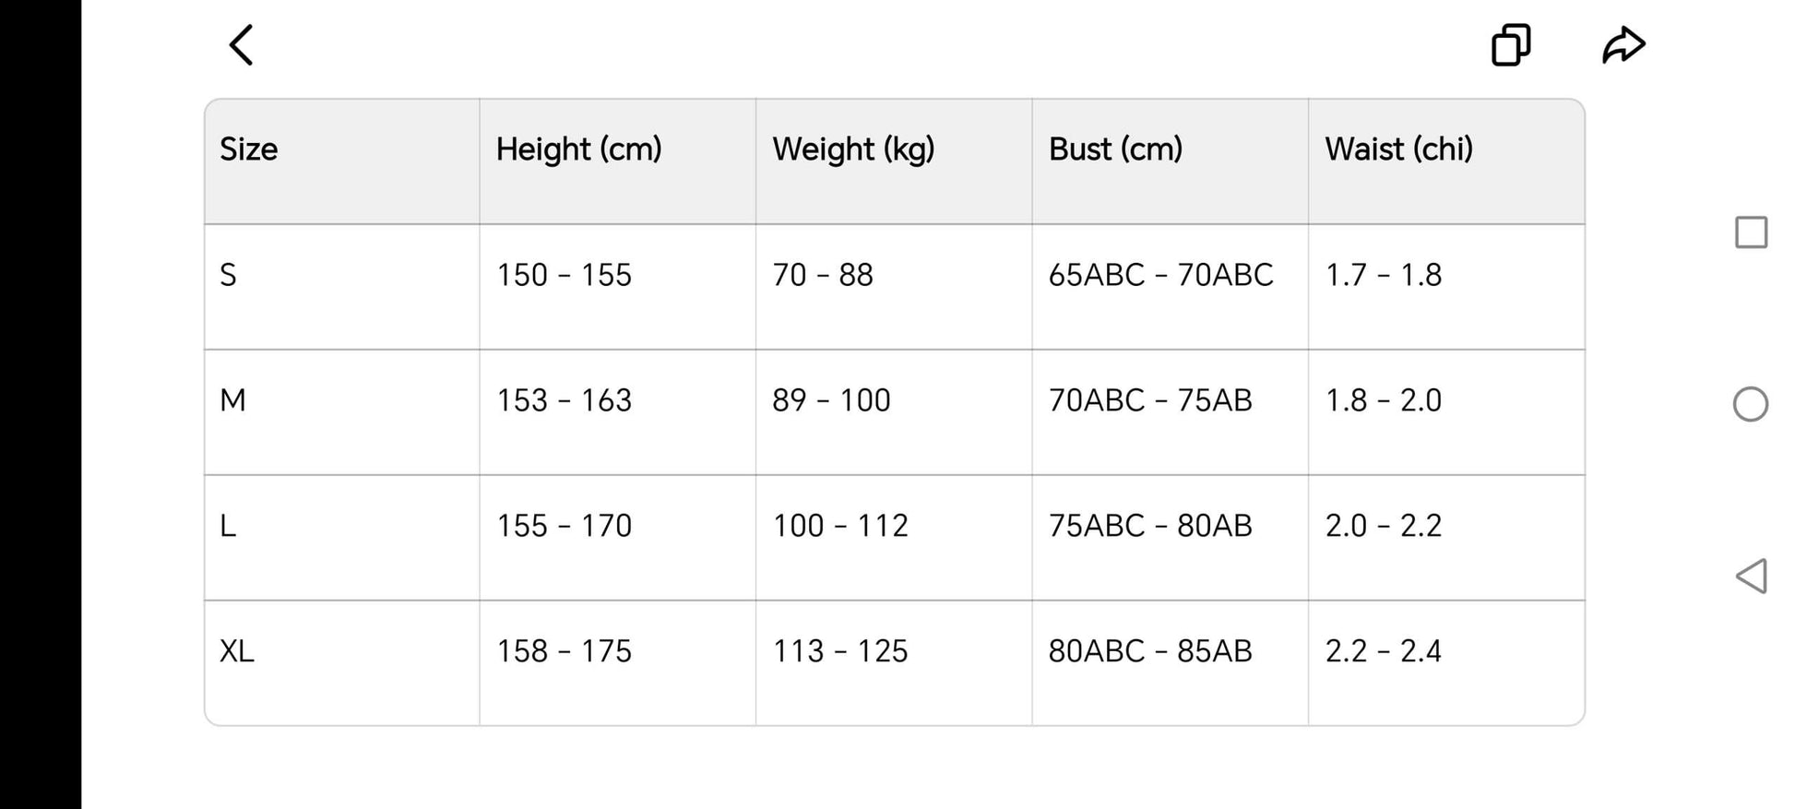Image resolution: width=1795 pixels, height=809 pixels.
Task: Tap the XL size row label
Action: 236,651
